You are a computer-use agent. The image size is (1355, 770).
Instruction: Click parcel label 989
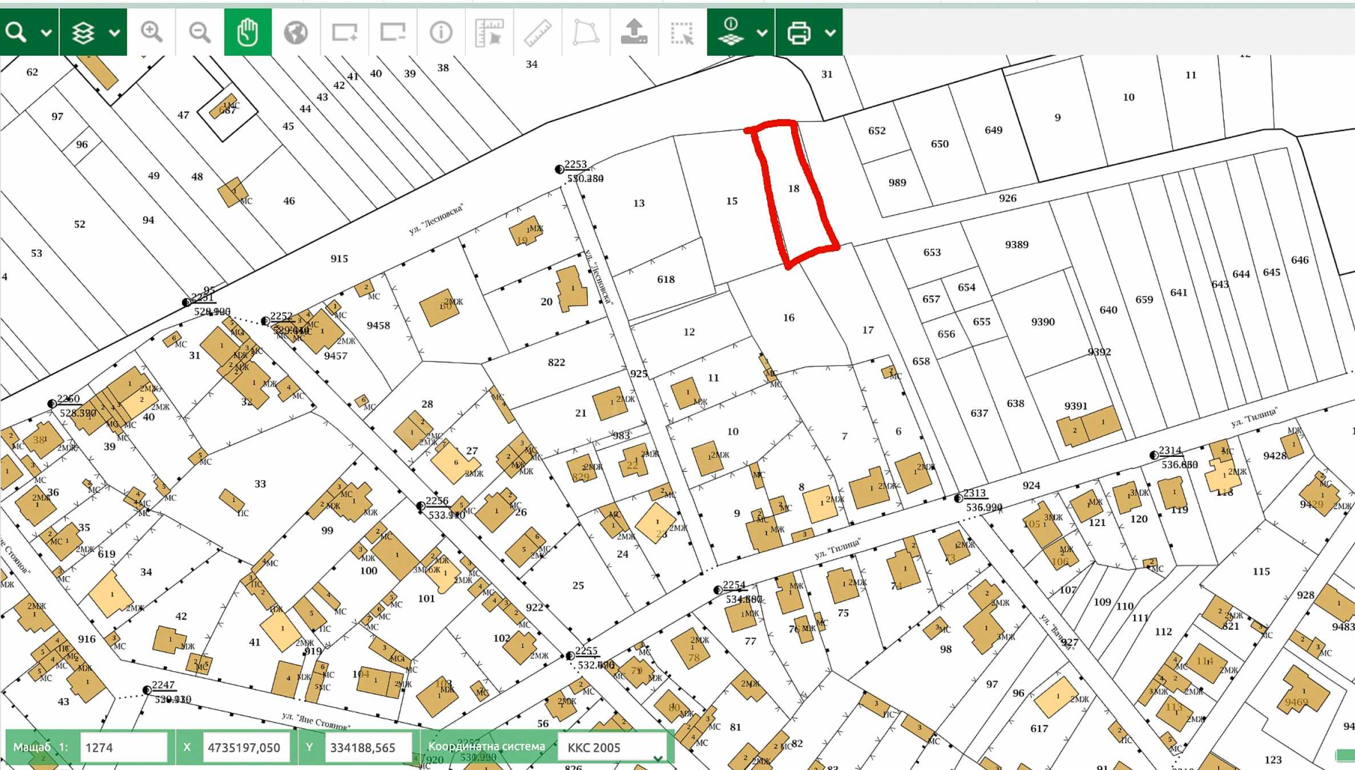(897, 183)
